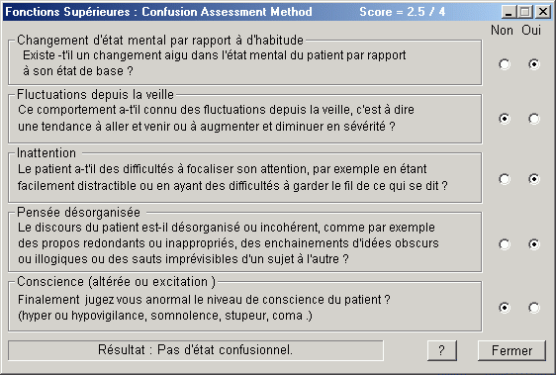Screen dimensions: 556x375
Task: Select Oui for Changement d'état mental
Action: point(534,64)
